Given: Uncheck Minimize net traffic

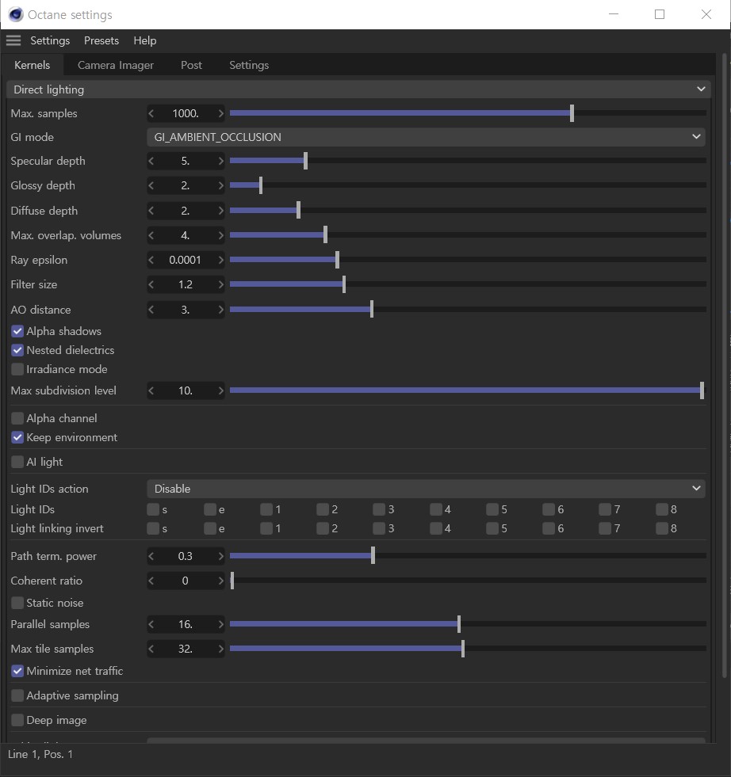Looking at the screenshot, I should 17,671.
